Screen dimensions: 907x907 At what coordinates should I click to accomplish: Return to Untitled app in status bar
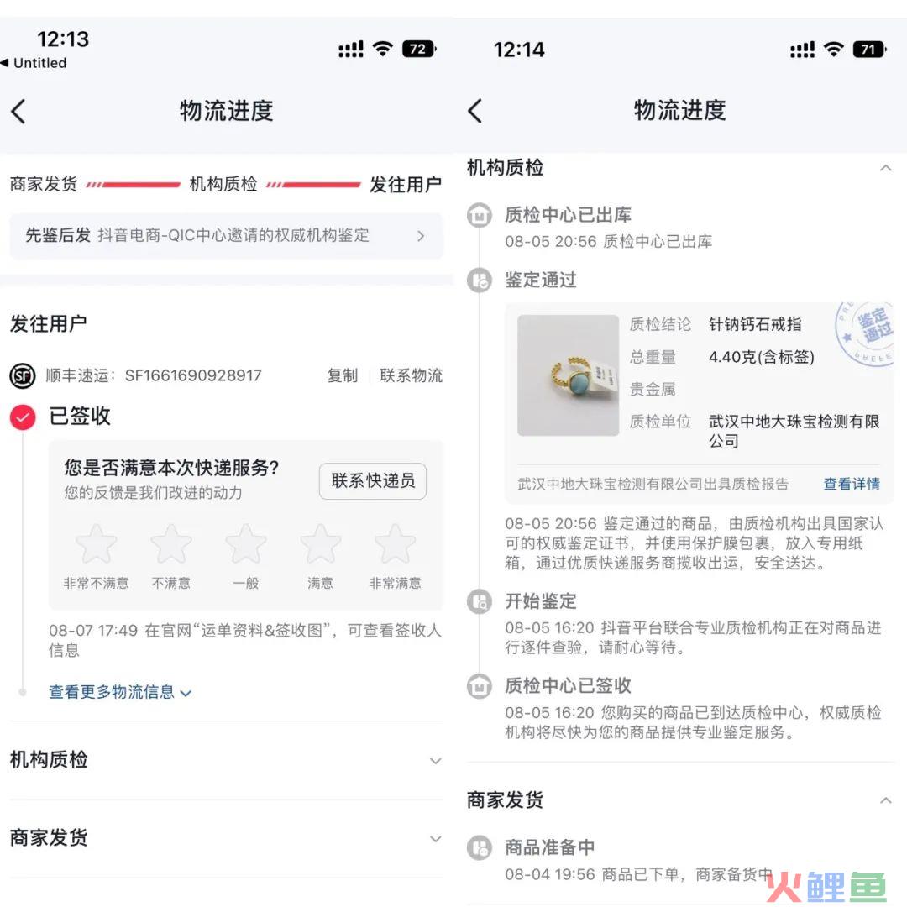[x=34, y=62]
